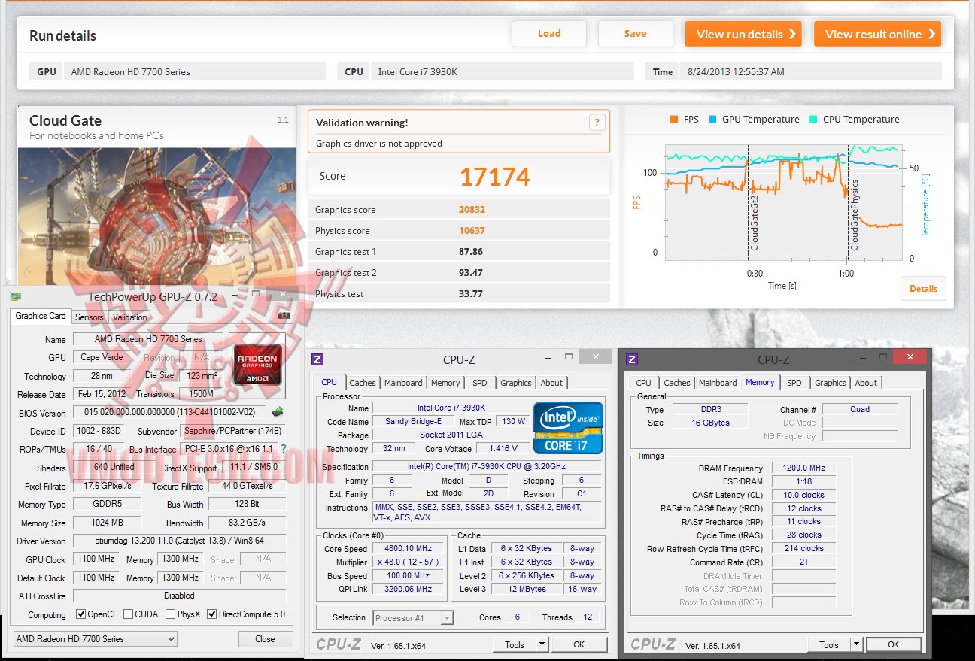
Task: Expand the Tools arrow in right CPU-Z window
Action: (x=856, y=644)
